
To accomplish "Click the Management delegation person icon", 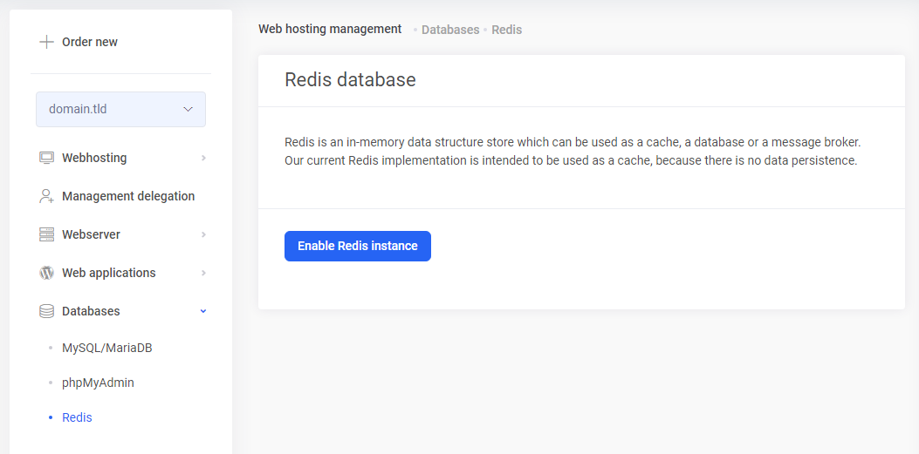I will pos(47,196).
